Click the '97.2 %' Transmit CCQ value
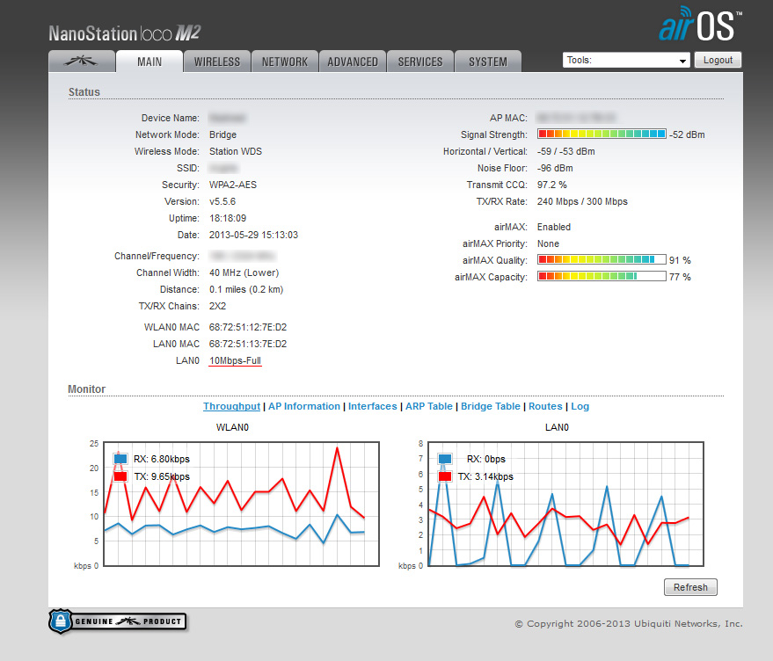This screenshot has width=773, height=661. click(x=552, y=185)
